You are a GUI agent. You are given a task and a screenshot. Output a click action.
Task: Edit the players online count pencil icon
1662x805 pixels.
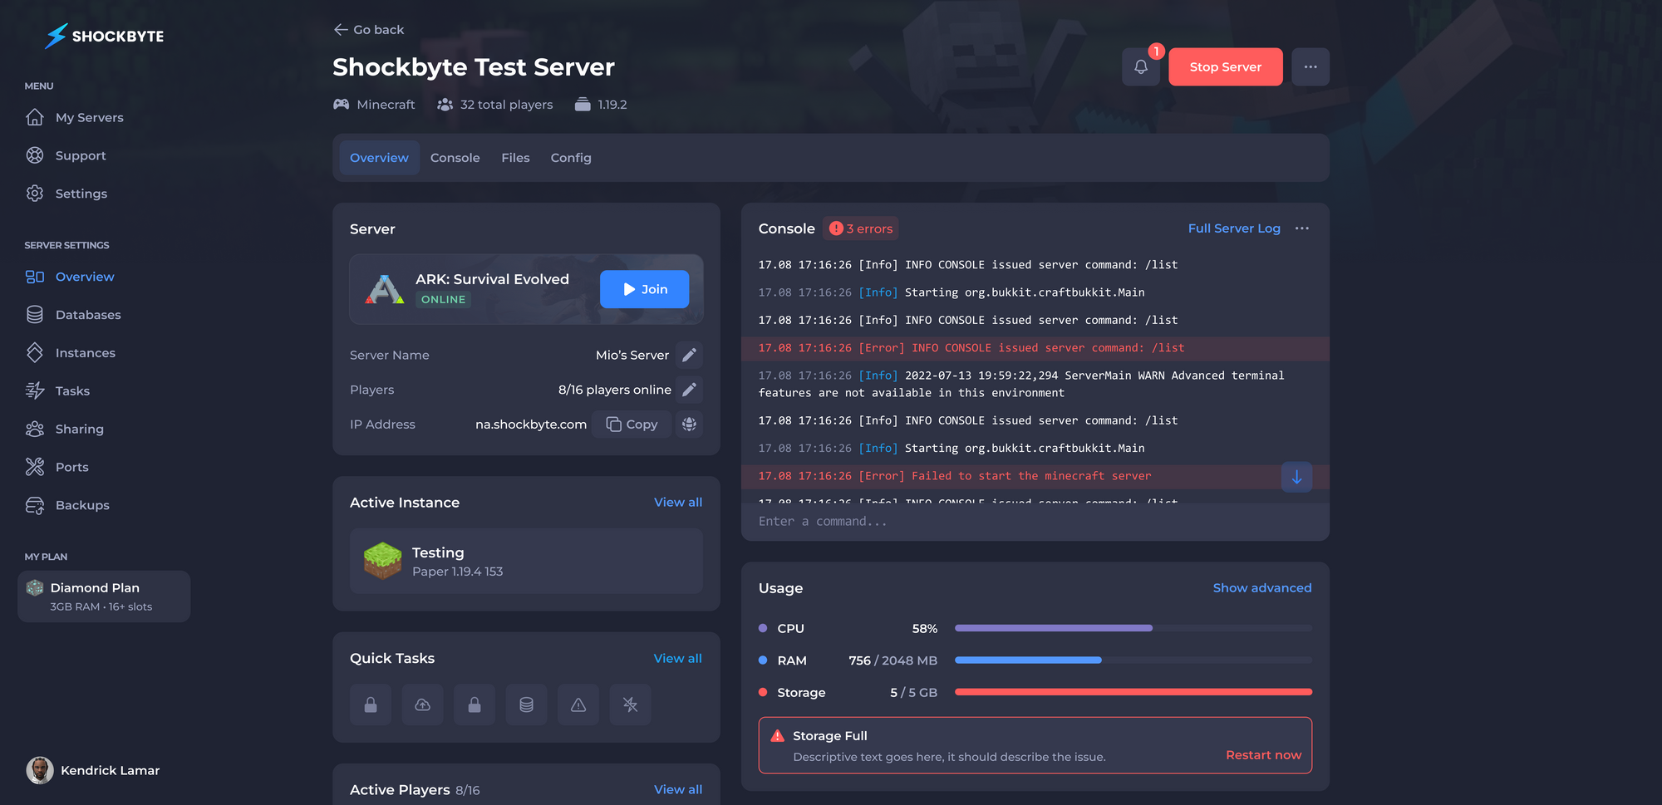[x=689, y=390]
